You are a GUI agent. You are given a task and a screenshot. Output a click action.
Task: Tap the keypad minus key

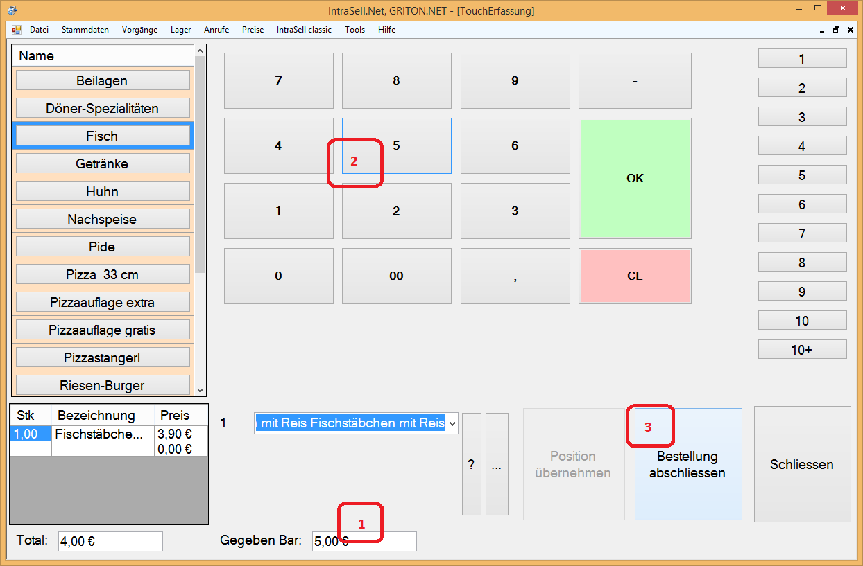point(635,80)
